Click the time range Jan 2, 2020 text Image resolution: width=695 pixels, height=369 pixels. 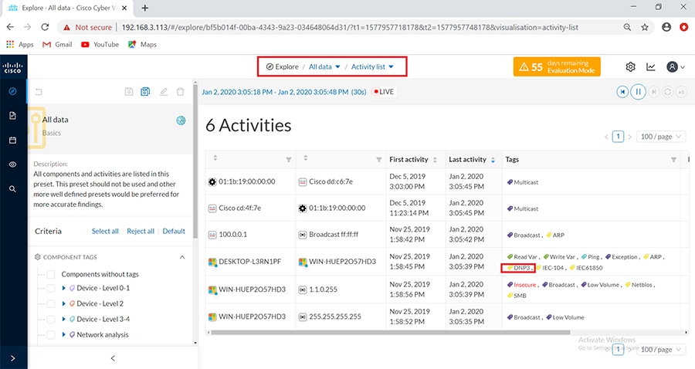click(x=283, y=92)
